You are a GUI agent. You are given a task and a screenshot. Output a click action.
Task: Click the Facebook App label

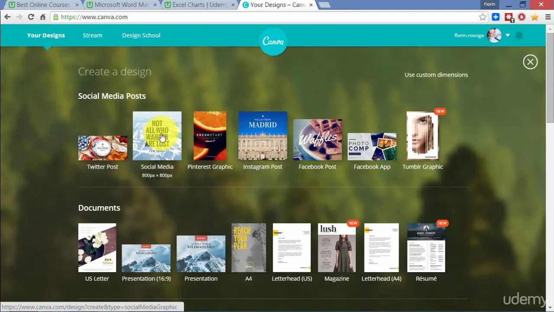coord(372,167)
